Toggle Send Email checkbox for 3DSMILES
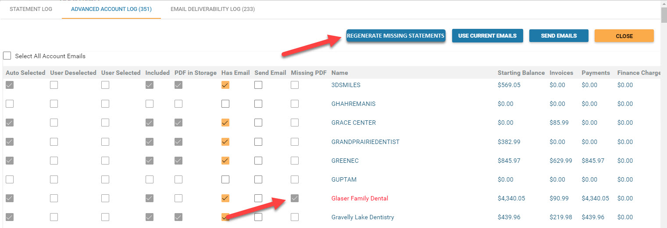The height and width of the screenshot is (228, 667). click(258, 85)
